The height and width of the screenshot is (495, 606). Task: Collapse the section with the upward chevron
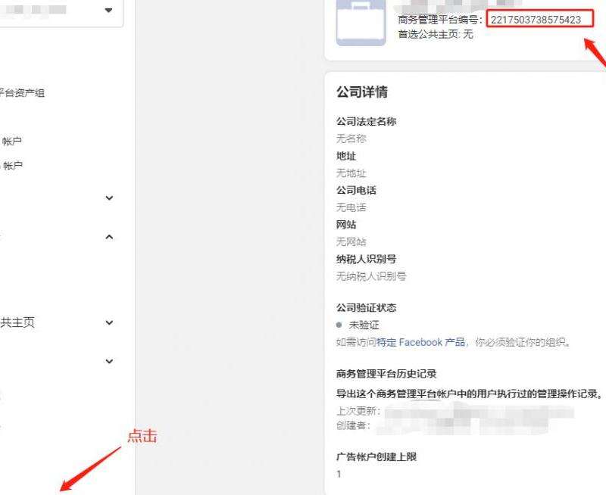[109, 237]
